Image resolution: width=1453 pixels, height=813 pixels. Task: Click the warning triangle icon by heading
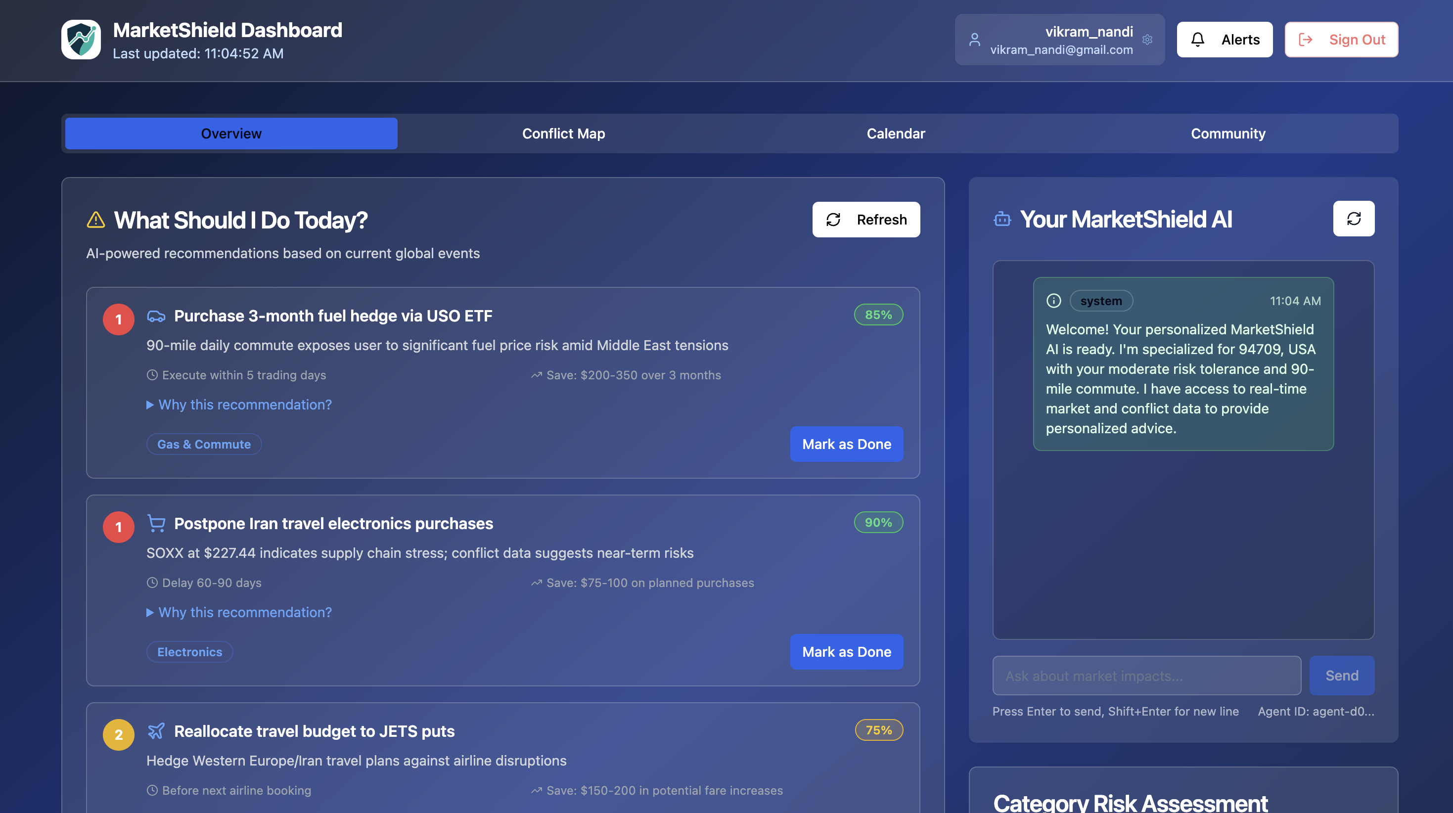point(96,220)
